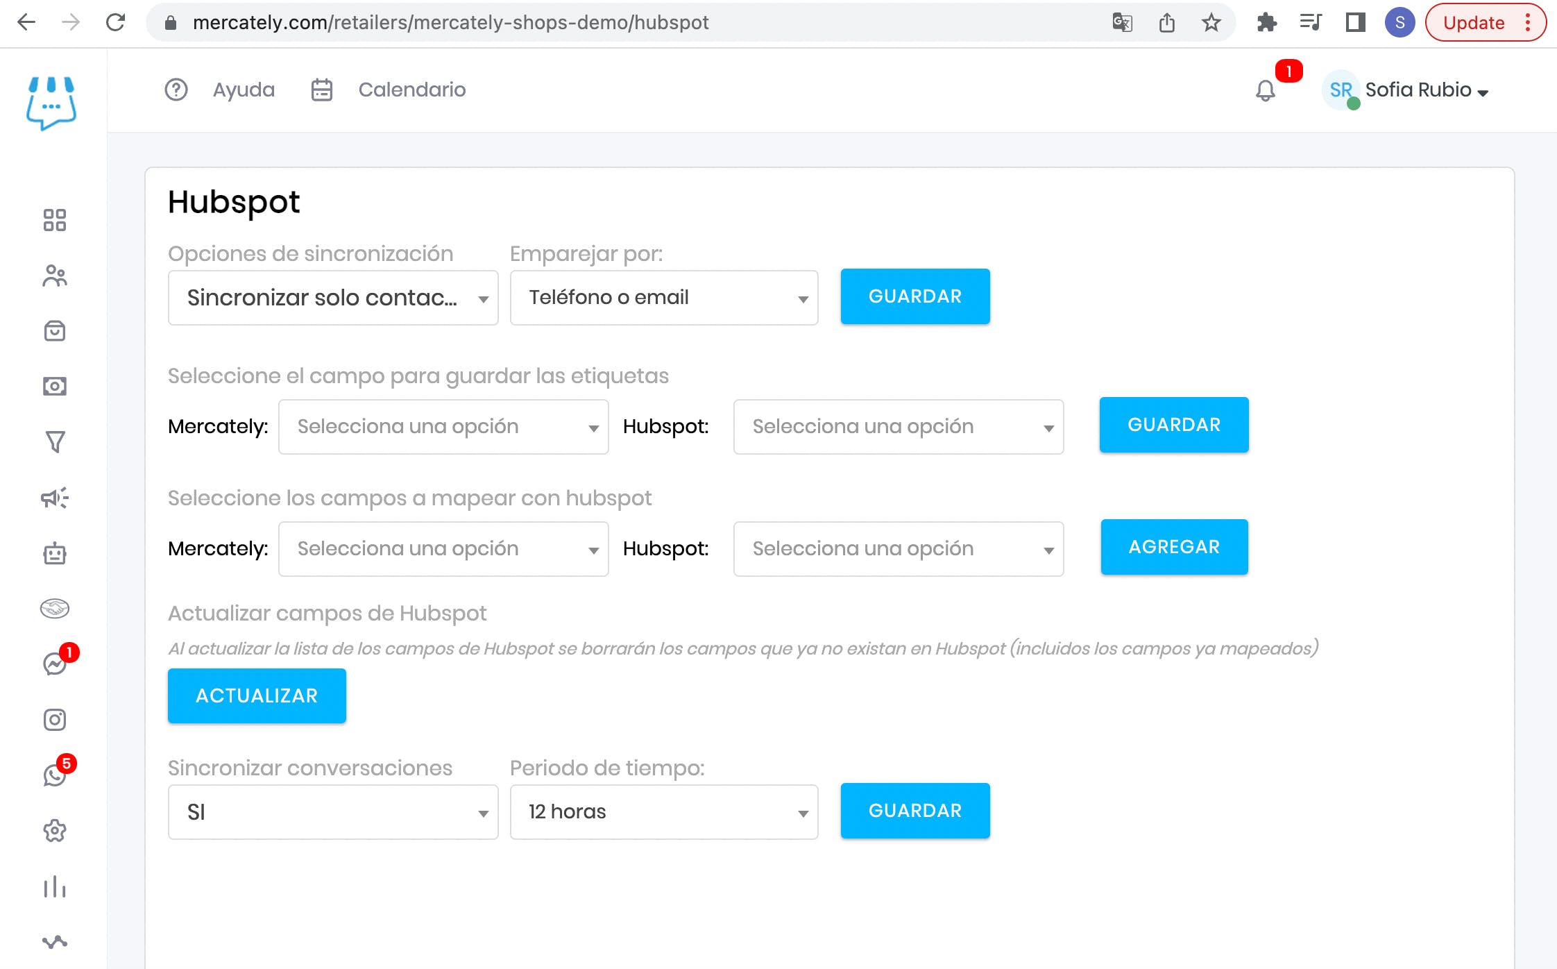Open Messenger channel with notification badge

(x=56, y=664)
